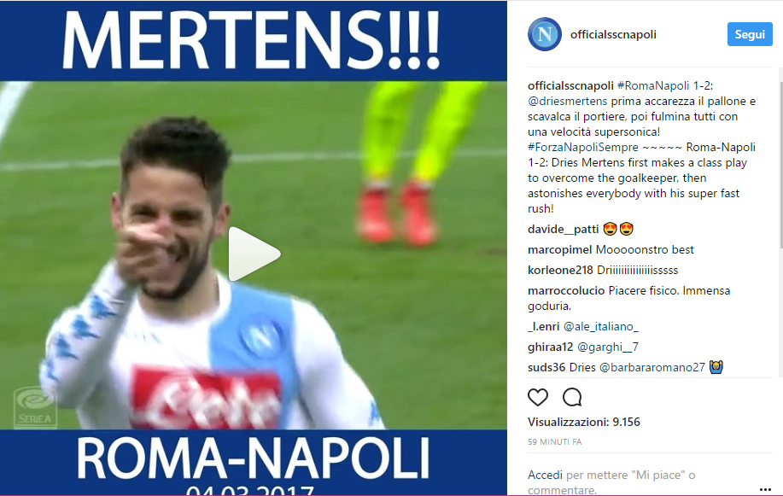Open the three-dots more options menu

pyautogui.click(x=765, y=489)
